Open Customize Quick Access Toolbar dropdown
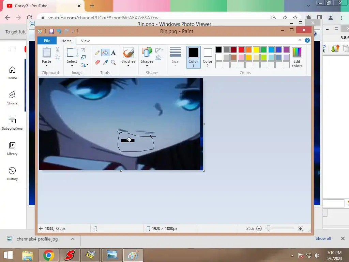Image resolution: width=349 pixels, height=262 pixels. coord(73,32)
